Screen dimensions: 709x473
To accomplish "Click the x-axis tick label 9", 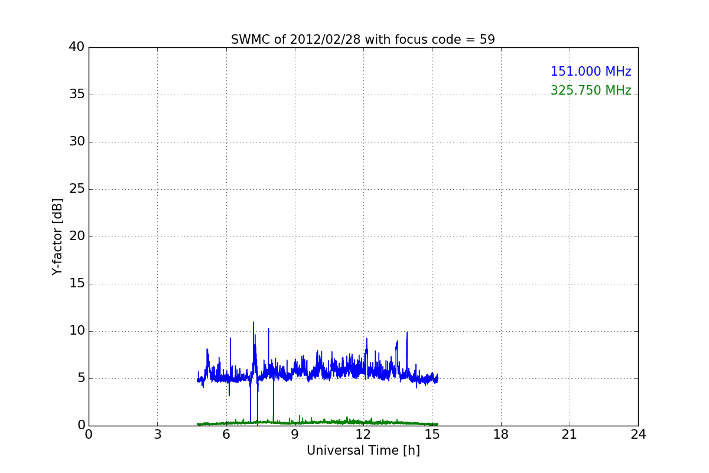I will coord(295,435).
